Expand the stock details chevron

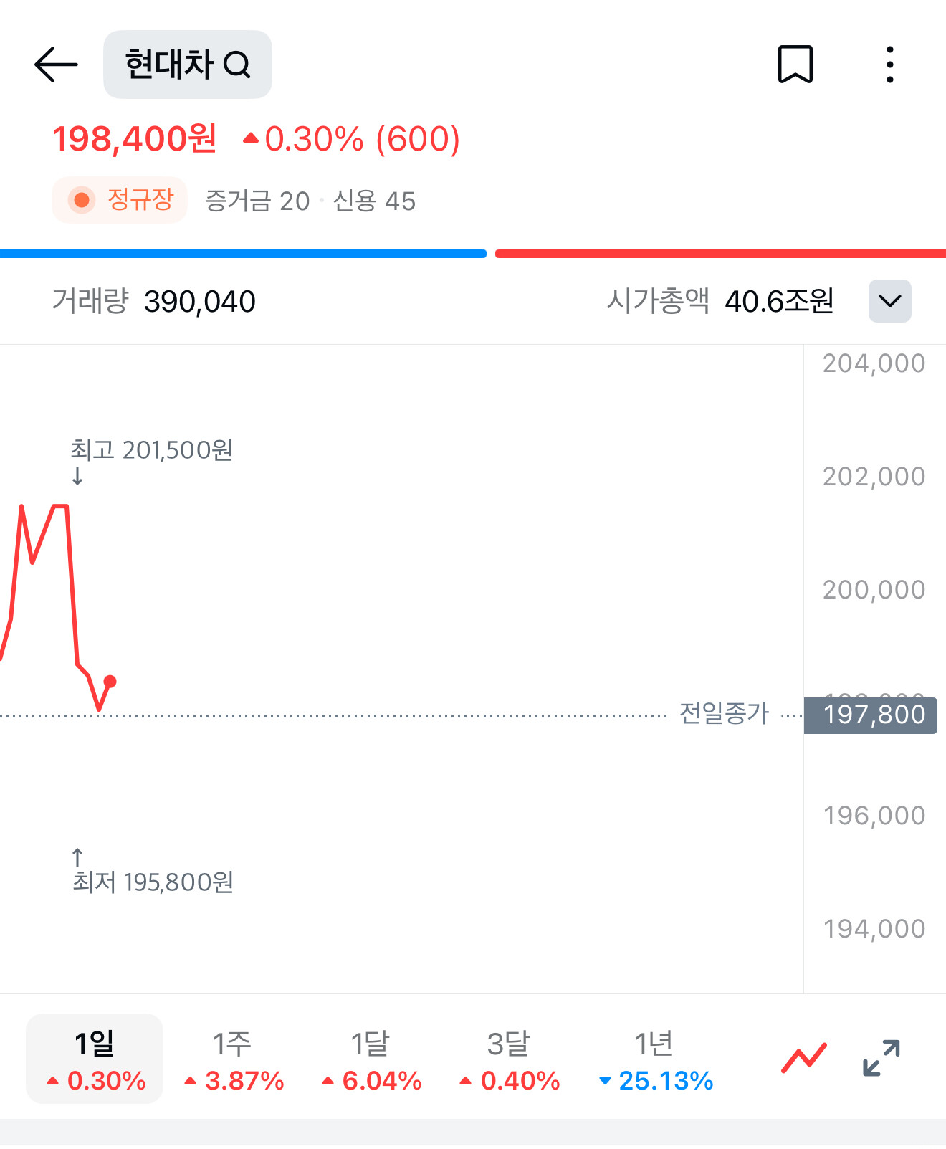click(x=889, y=301)
